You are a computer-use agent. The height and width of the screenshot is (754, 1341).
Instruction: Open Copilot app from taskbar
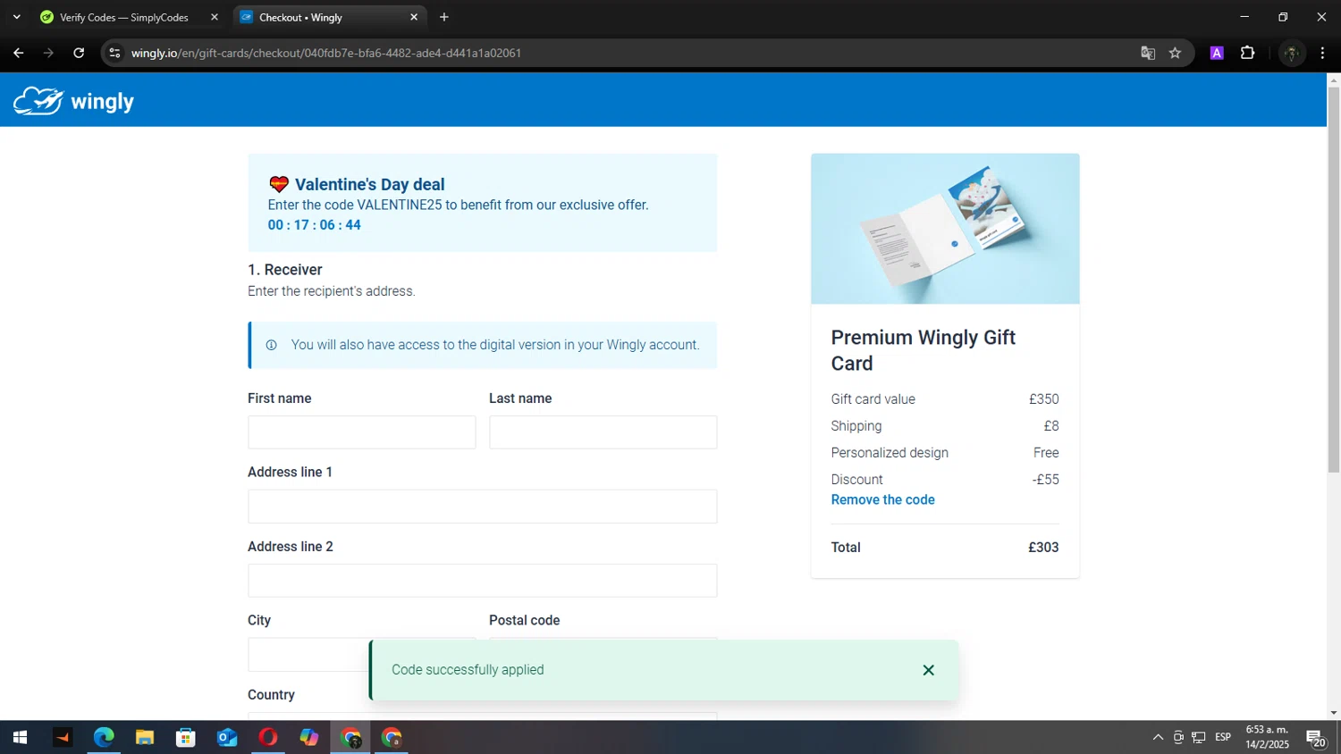[x=309, y=737]
